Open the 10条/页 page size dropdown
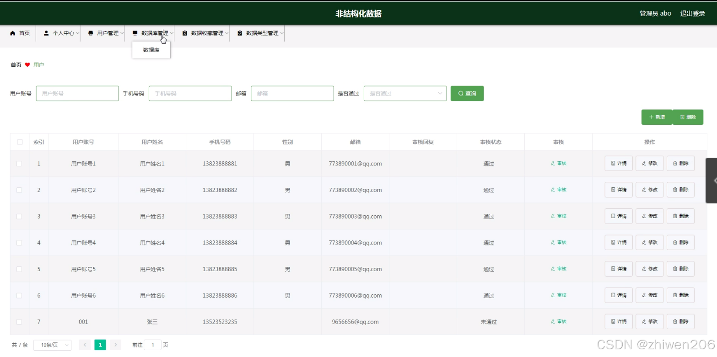 tap(52, 345)
